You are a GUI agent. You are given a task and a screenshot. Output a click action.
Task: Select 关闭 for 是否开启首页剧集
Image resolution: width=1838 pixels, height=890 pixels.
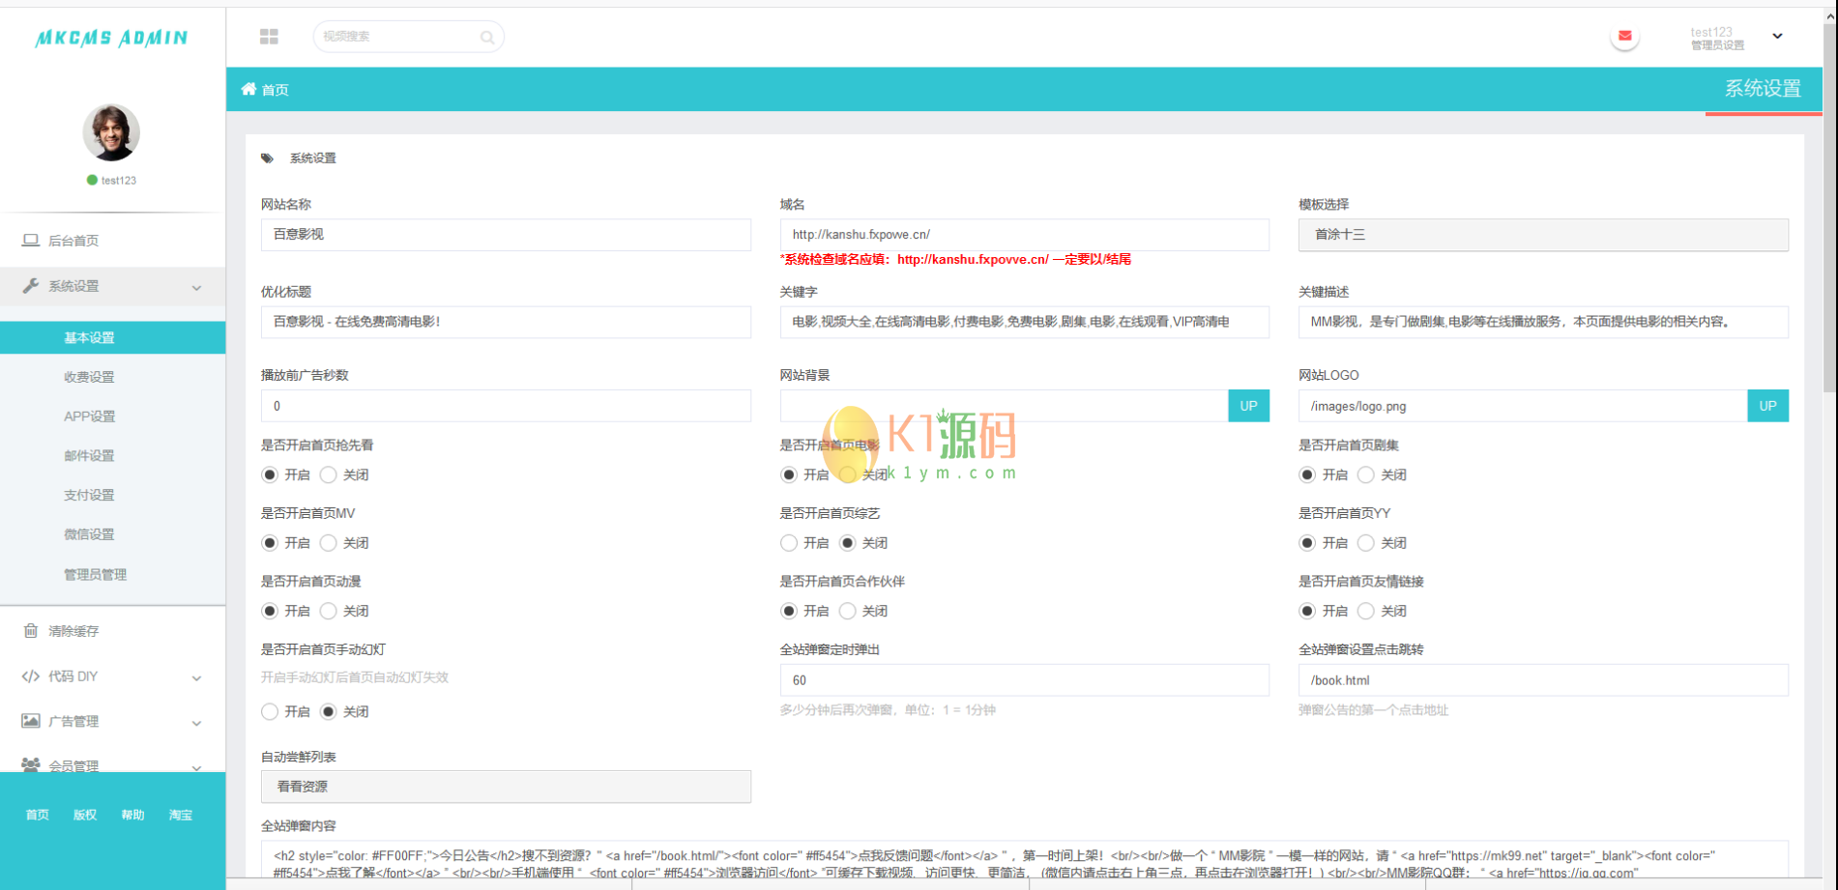(x=1365, y=474)
